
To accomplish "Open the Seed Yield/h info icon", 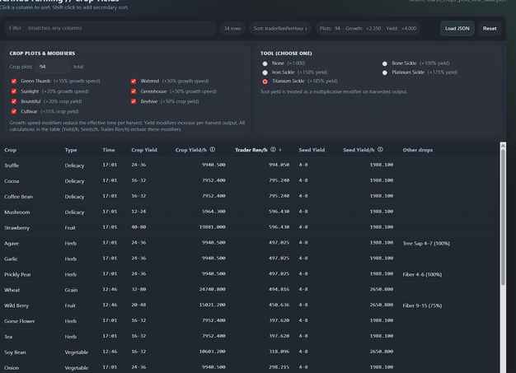I will [380, 150].
